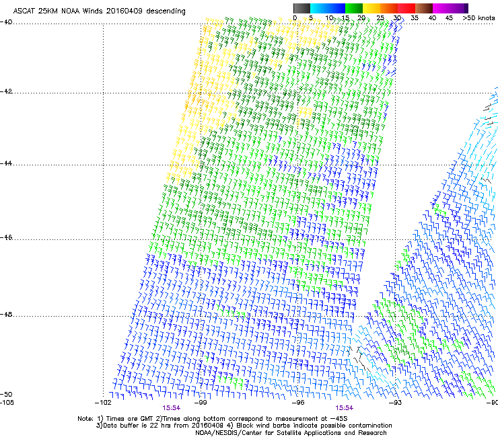Click the -102 longitude axis label

pyautogui.click(x=103, y=403)
